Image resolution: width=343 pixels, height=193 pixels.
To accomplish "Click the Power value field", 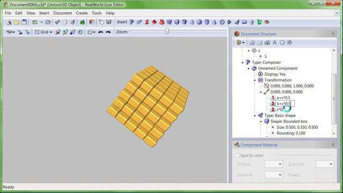I will 325,175.
